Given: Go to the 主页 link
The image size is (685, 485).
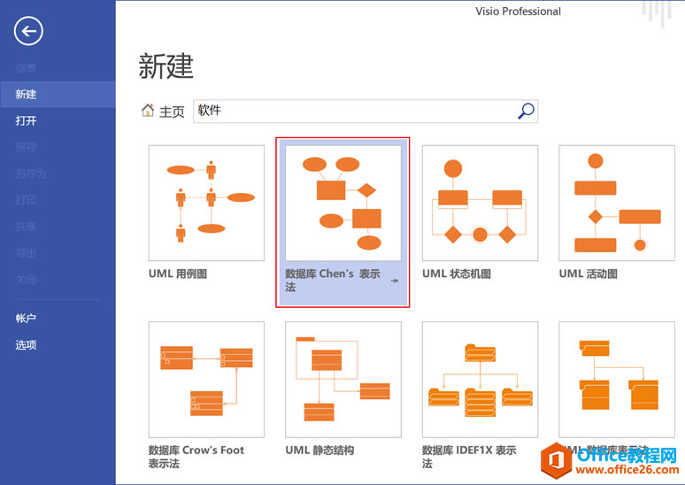Looking at the screenshot, I should pos(172,112).
